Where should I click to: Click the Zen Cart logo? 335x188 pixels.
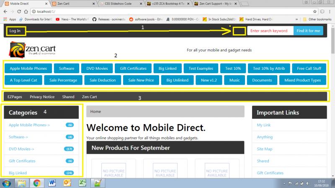click(32, 50)
